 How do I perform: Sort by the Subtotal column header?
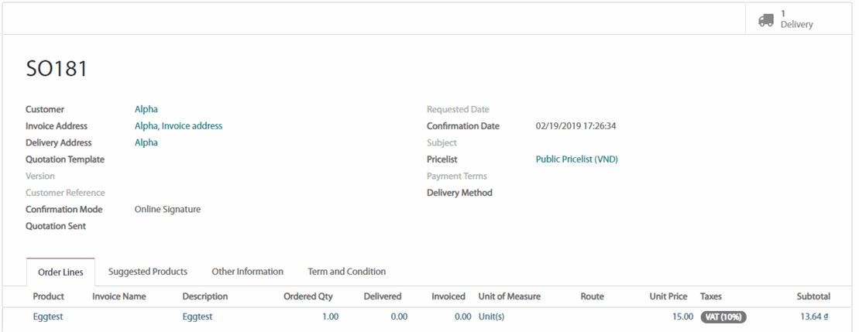813,296
